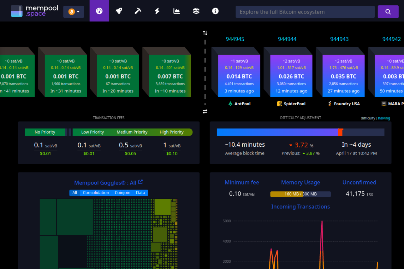Screen dimensions: 404x269
Task: Click the magnifier search button
Action: (x=388, y=12)
